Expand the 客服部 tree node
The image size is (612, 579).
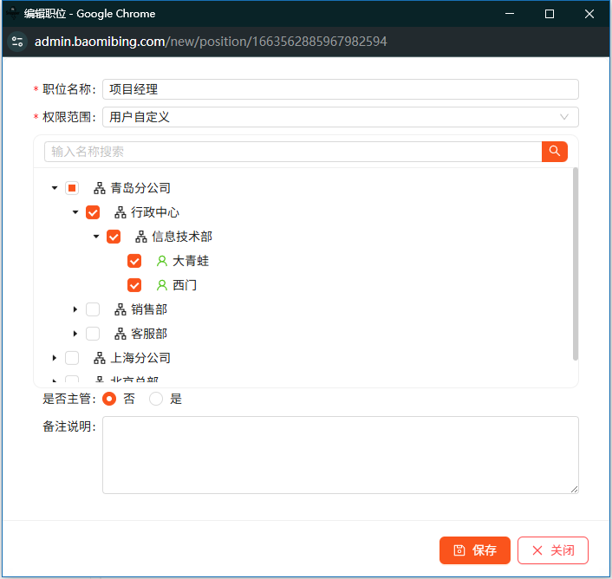coord(75,334)
